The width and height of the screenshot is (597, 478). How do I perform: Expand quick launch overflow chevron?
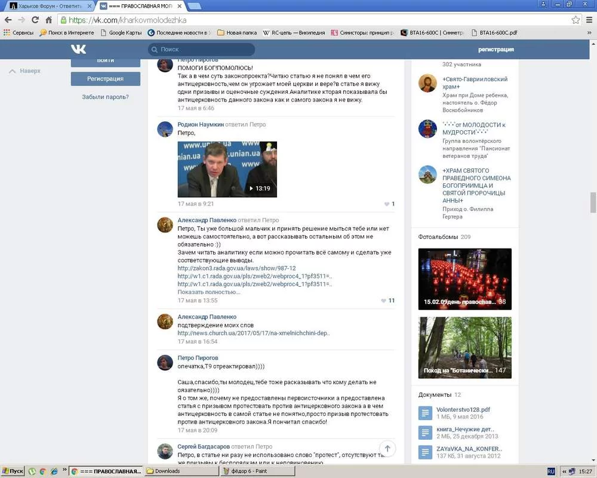tap(64, 470)
